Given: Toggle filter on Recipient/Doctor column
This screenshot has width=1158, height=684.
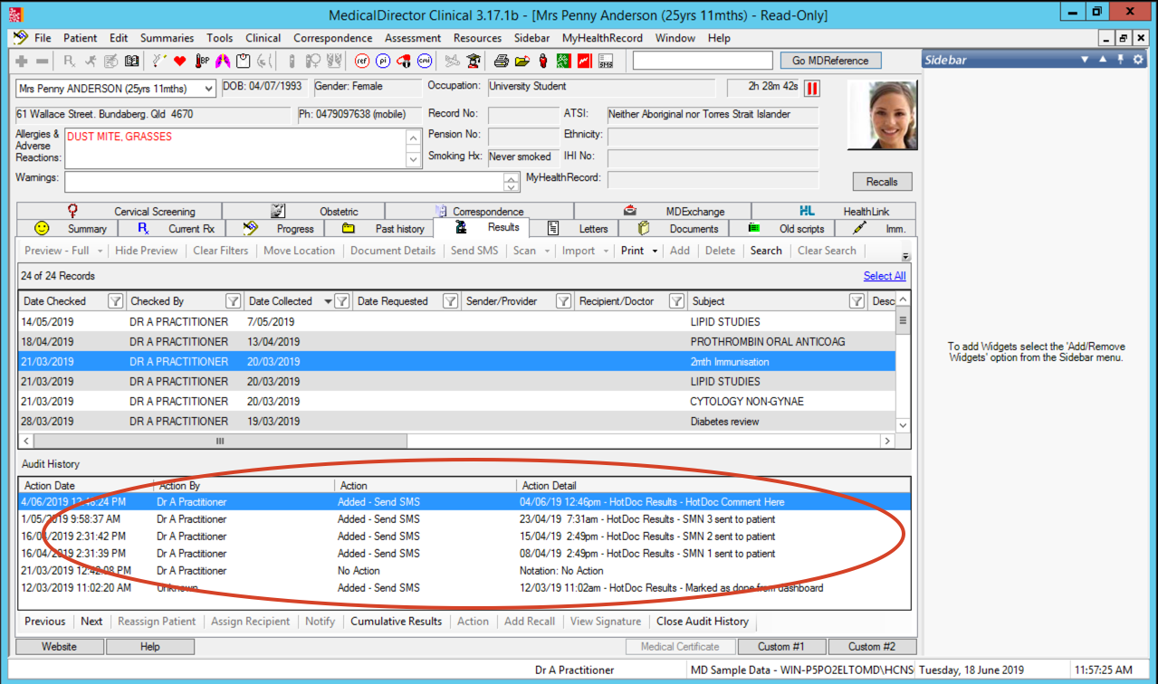Looking at the screenshot, I should pos(676,301).
